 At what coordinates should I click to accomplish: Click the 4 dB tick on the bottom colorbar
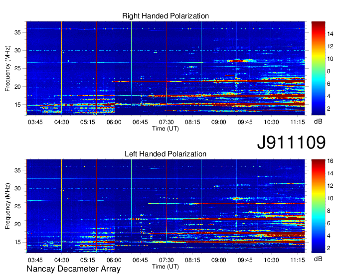click(329, 236)
